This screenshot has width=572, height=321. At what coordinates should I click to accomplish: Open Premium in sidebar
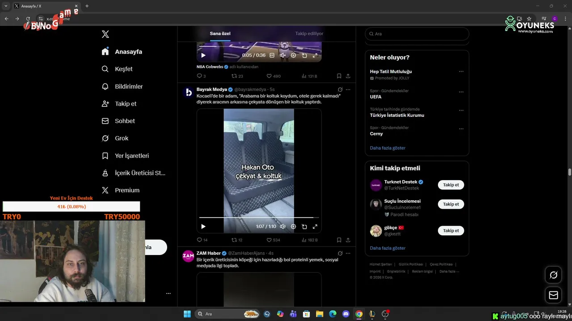tap(121, 190)
